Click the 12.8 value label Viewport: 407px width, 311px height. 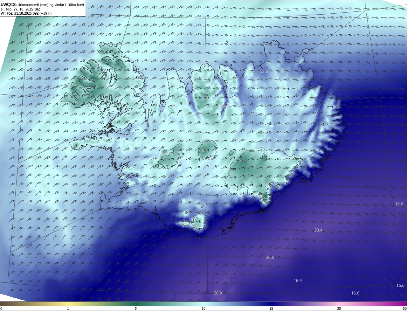[x=264, y=72]
